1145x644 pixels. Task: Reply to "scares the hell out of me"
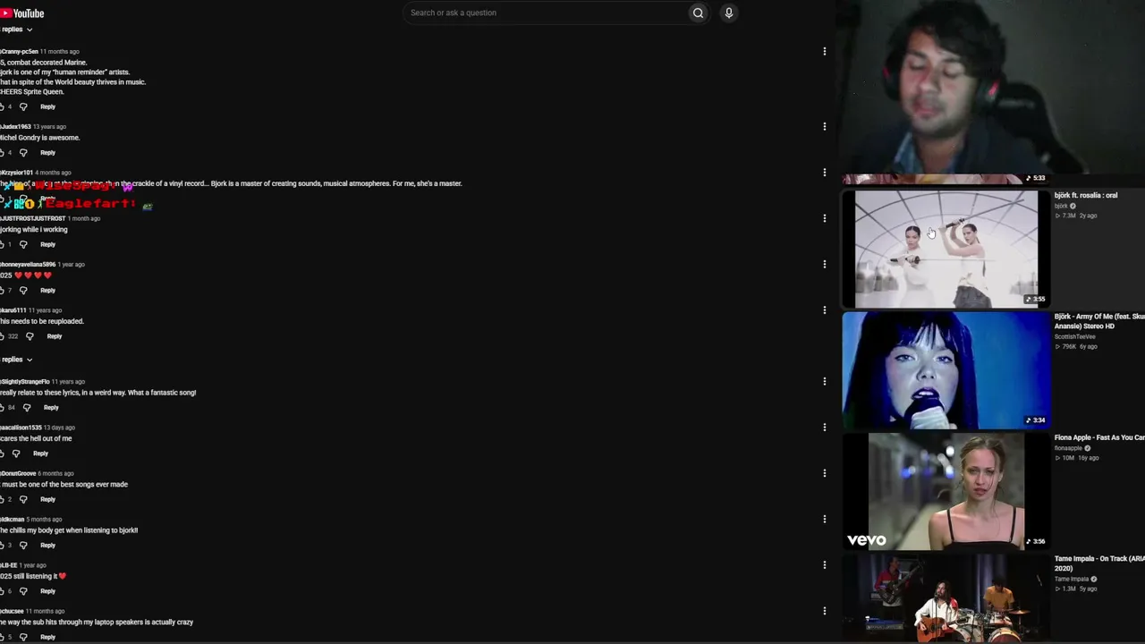[40, 453]
